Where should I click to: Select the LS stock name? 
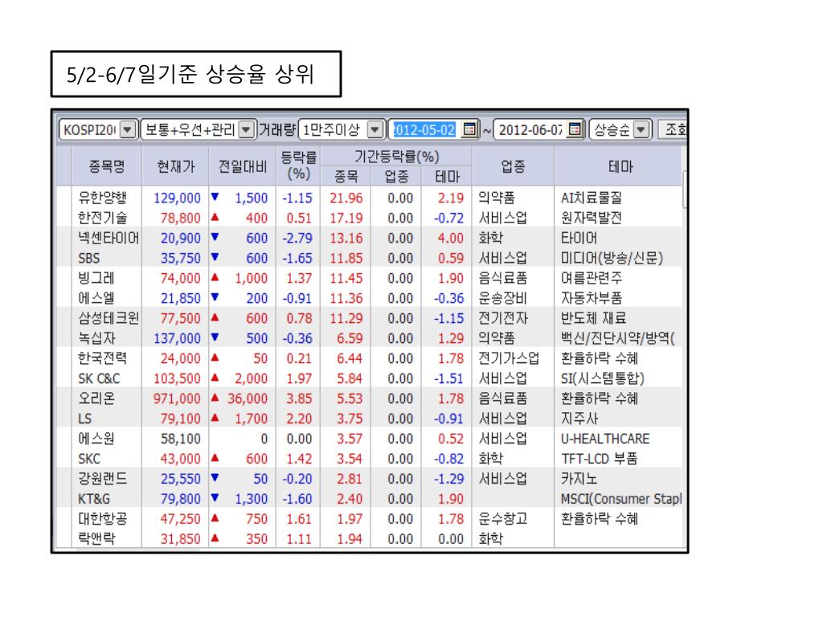click(x=84, y=419)
